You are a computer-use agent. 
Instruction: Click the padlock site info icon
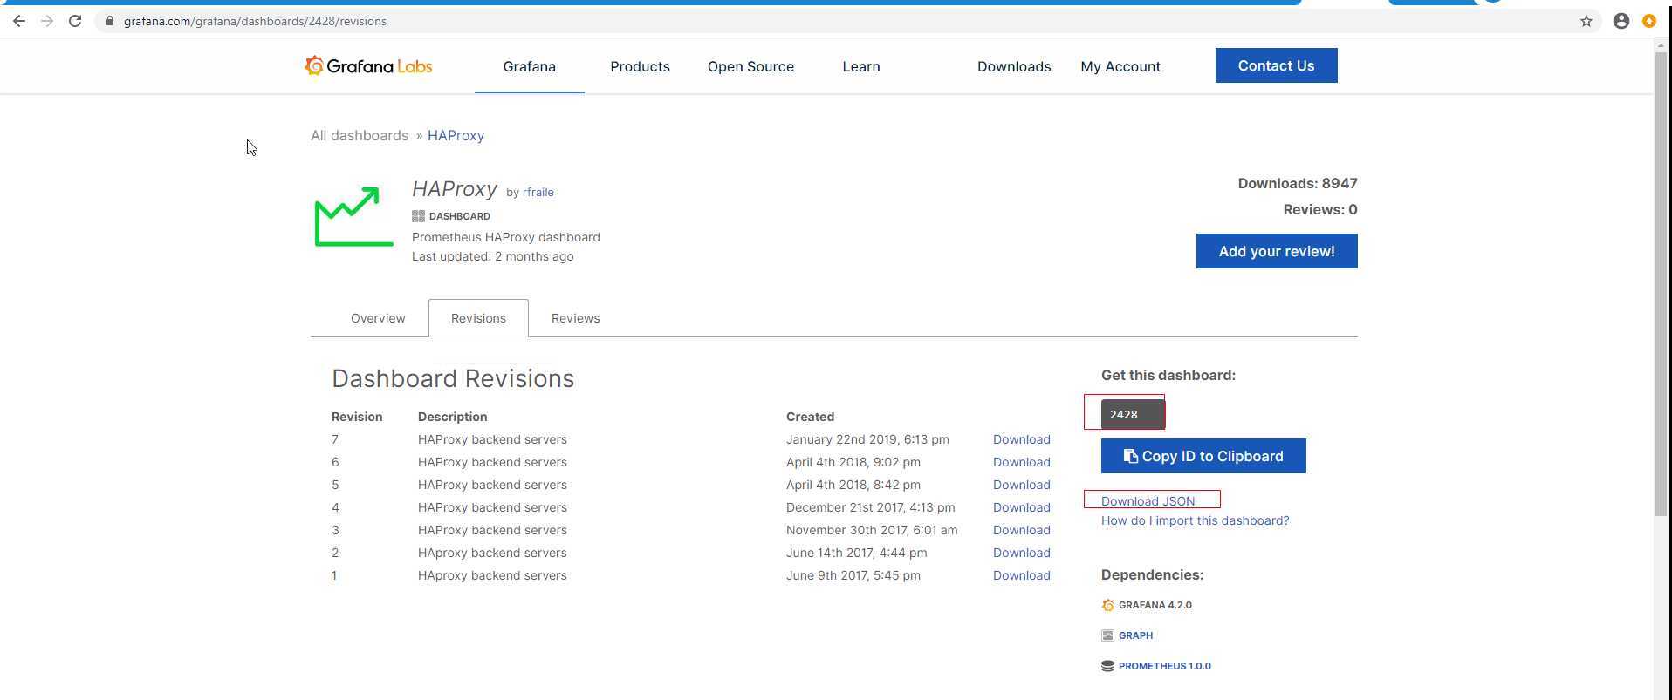point(109,21)
